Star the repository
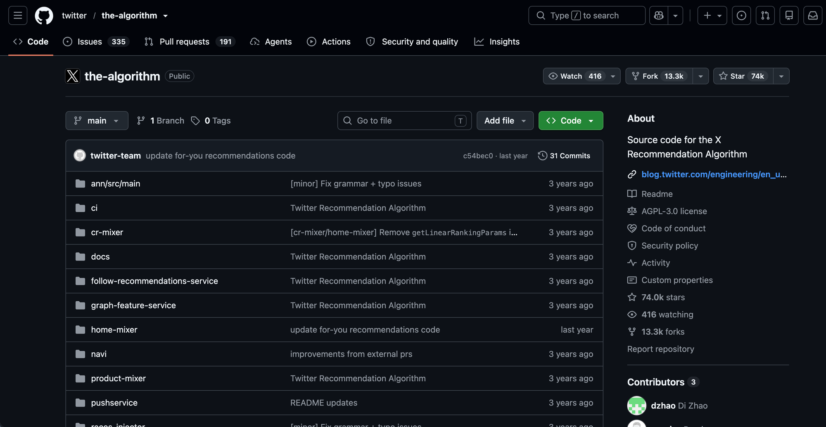 click(743, 76)
